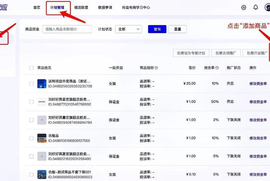Switch to the 计划管理 tab

57,7
